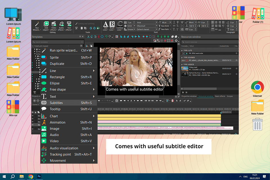
Task: Open Video effects in the ribbon
Action: pyautogui.click(x=54, y=26)
